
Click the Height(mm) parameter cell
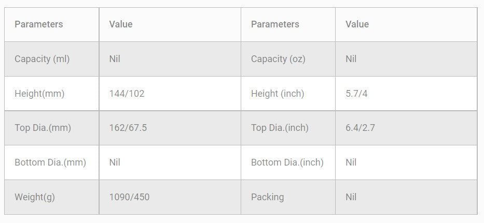click(39, 94)
